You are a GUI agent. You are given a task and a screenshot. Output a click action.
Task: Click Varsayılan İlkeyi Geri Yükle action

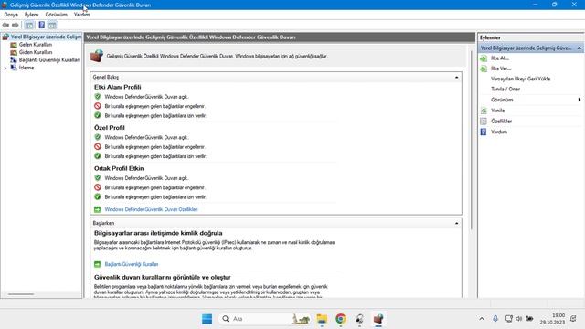520,79
